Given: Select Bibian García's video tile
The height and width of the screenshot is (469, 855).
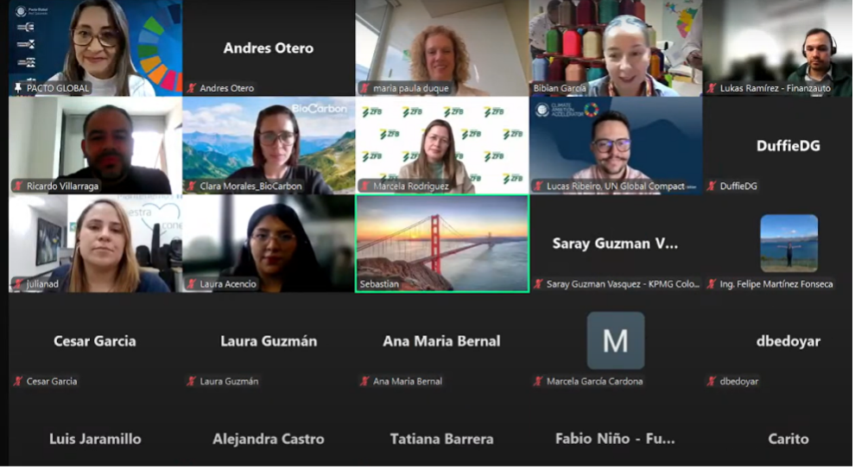Looking at the screenshot, I should (616, 48).
